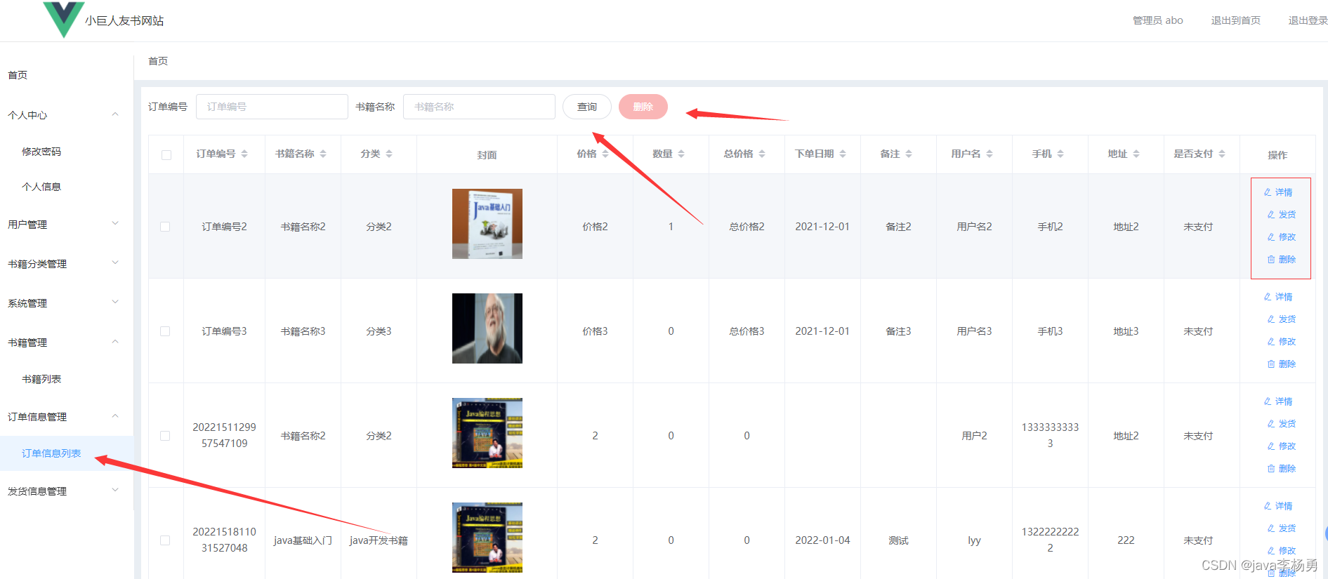The width and height of the screenshot is (1328, 579).
Task: Click 修改 in the 订单编号2 row
Action: [1282, 237]
